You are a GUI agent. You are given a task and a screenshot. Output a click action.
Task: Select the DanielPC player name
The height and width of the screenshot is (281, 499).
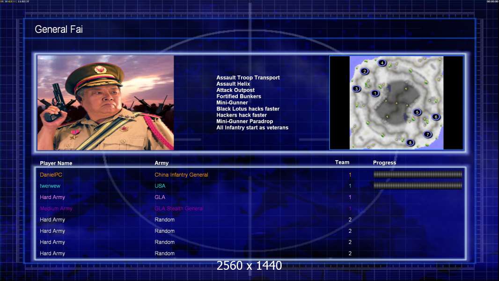tap(51, 175)
